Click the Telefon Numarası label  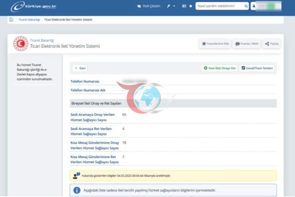[x=85, y=81]
